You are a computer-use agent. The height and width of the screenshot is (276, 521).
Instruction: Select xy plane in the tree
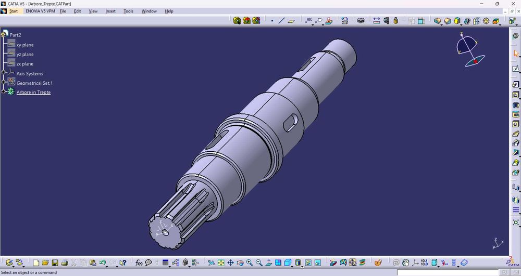click(25, 45)
